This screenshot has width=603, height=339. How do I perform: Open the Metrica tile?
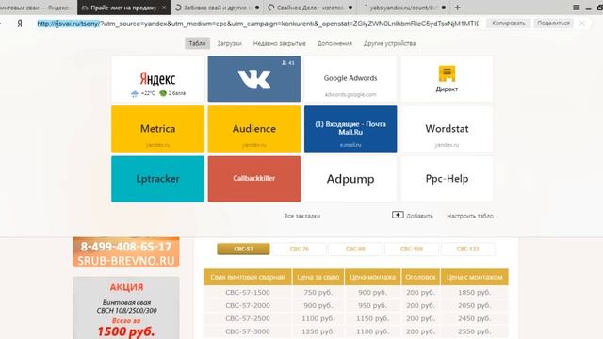point(157,129)
